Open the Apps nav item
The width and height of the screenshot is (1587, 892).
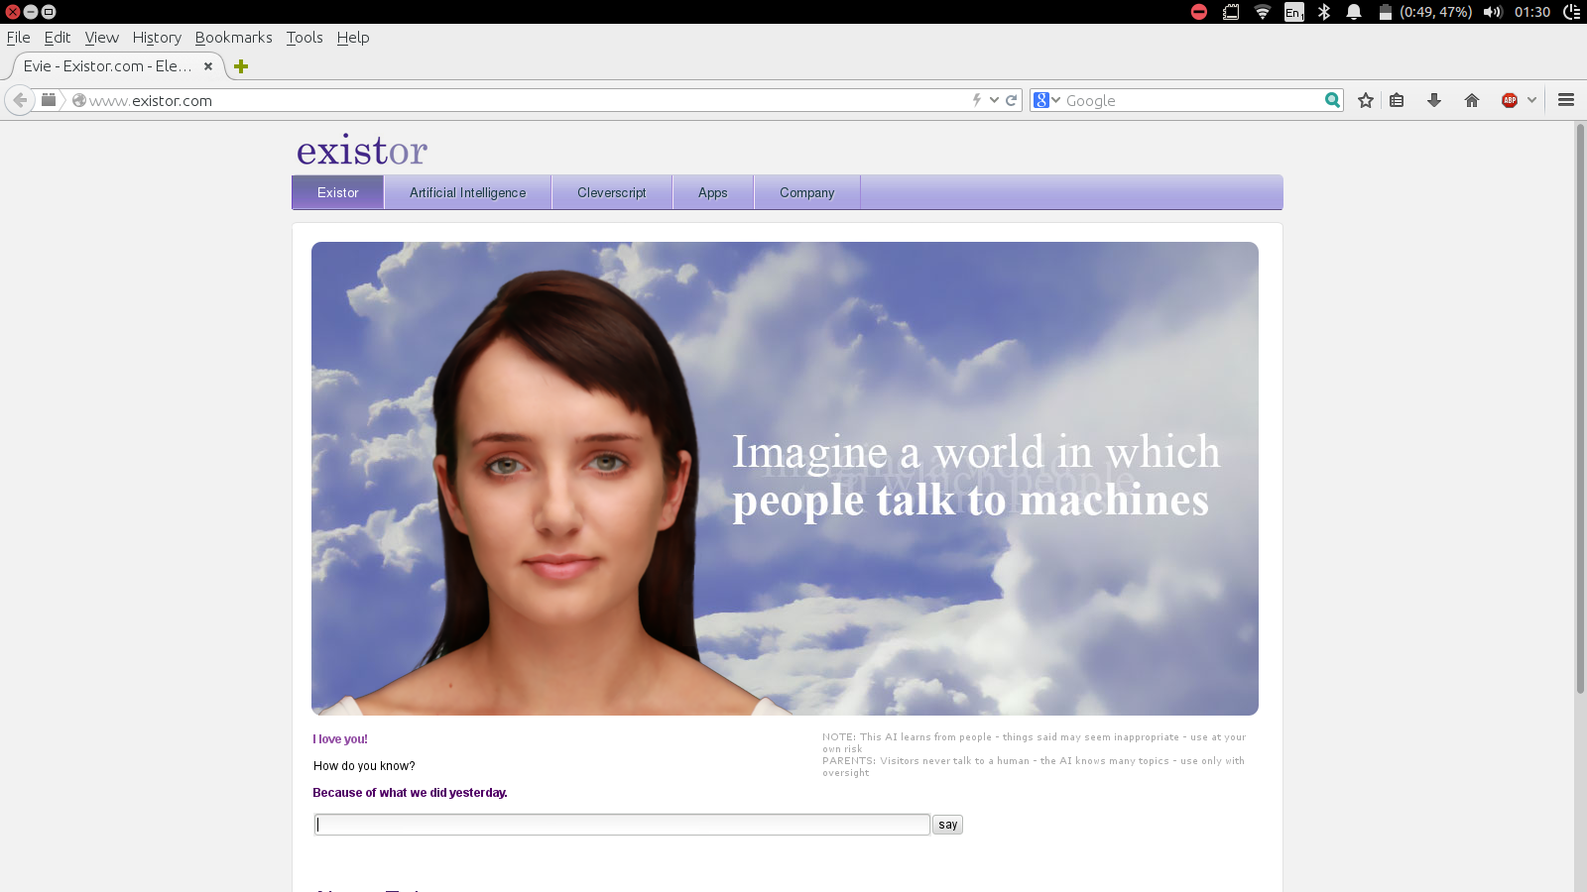pyautogui.click(x=712, y=192)
